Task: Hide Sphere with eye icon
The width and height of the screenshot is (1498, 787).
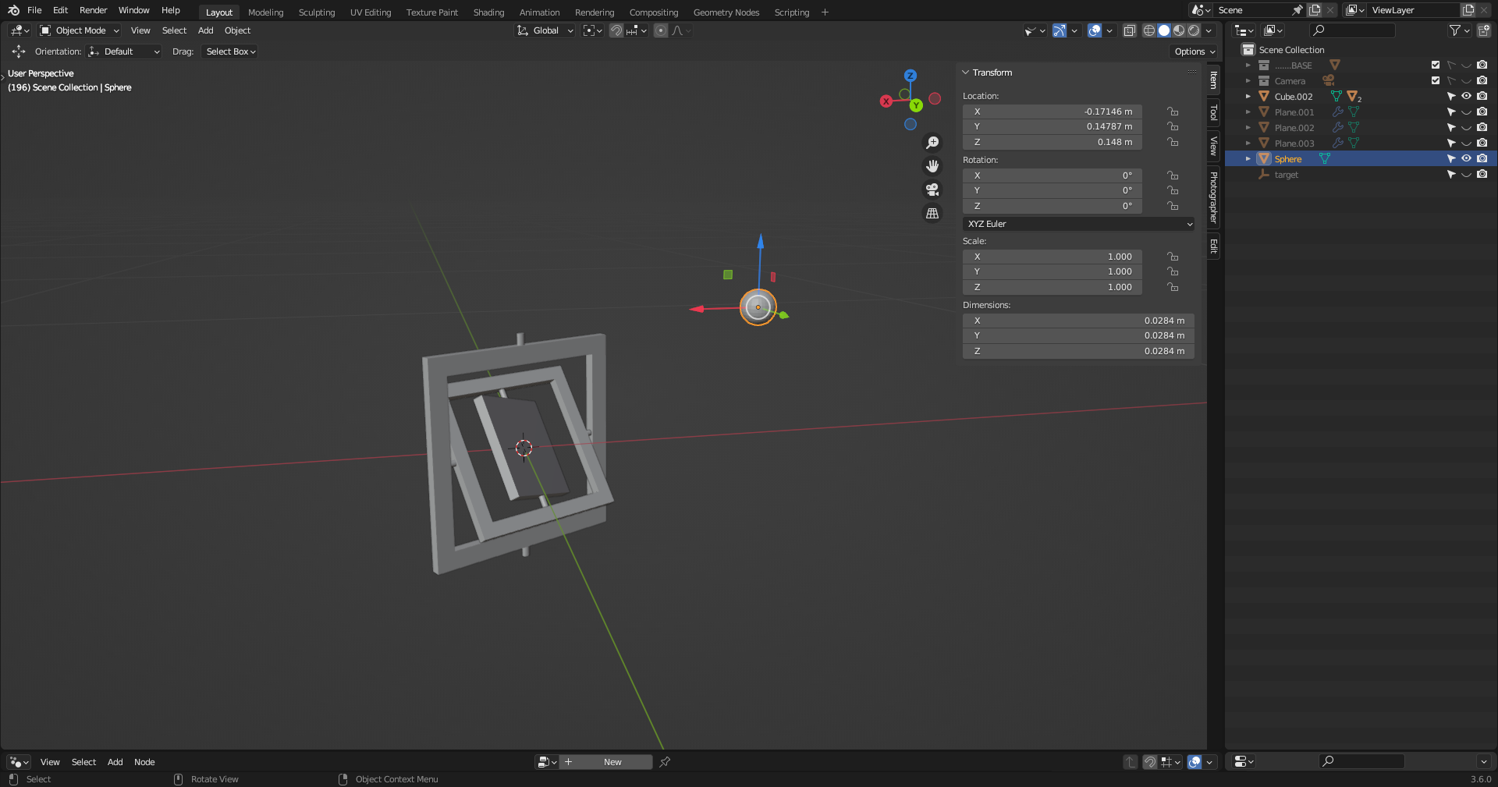Action: pos(1466,158)
